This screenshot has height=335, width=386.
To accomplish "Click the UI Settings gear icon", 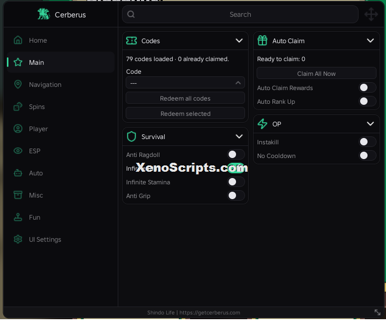I will 18,239.
